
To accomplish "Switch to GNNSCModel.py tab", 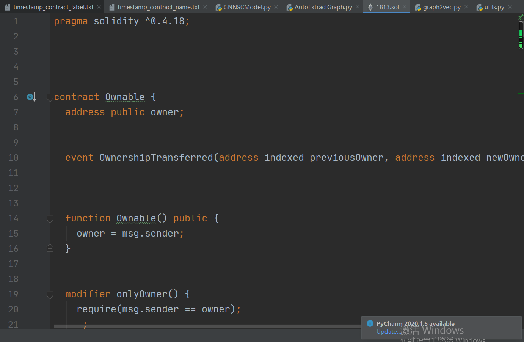I will tap(247, 7).
